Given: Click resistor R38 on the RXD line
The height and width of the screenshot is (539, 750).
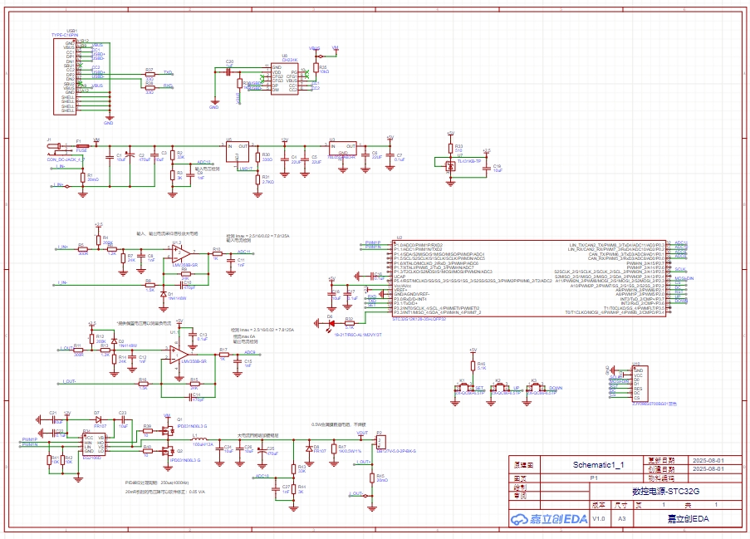Looking at the screenshot, I should (x=150, y=88).
